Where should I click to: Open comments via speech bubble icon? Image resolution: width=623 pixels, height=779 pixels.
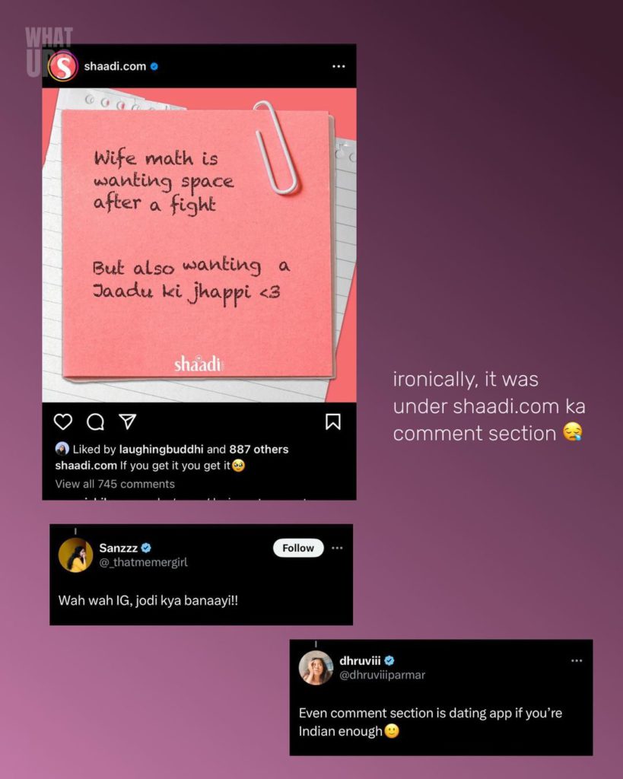(95, 421)
